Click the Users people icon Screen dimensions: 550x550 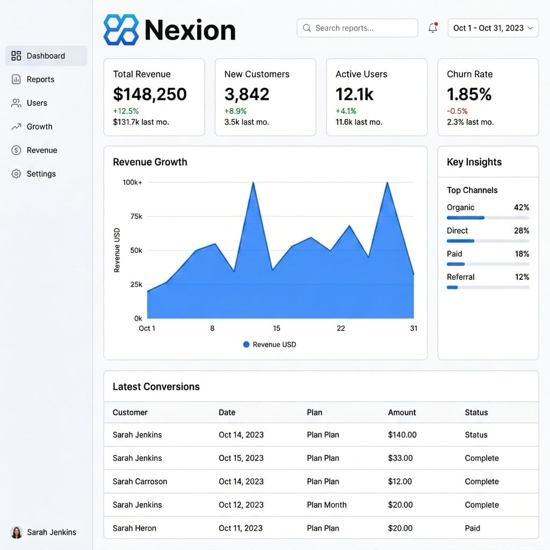tap(16, 103)
